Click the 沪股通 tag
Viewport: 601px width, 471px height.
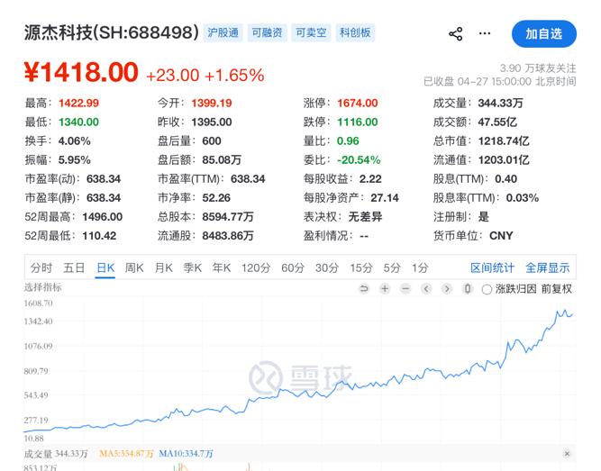(x=223, y=33)
